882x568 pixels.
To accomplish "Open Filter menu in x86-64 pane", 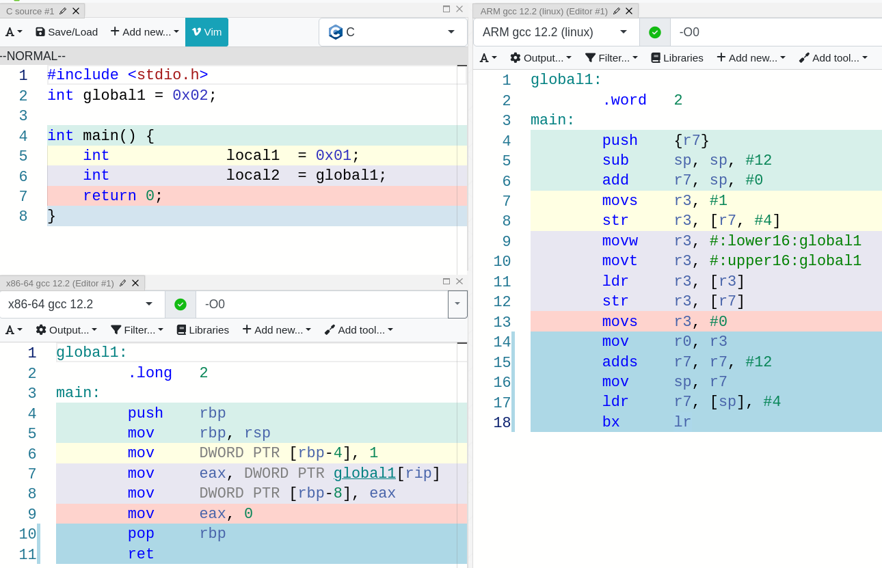I will pos(137,329).
